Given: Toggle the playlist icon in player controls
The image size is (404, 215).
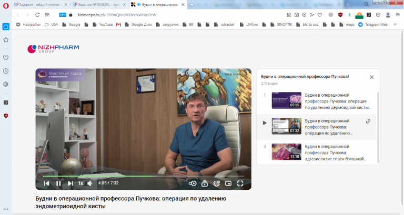Looking at the screenshot, I should (x=205, y=183).
